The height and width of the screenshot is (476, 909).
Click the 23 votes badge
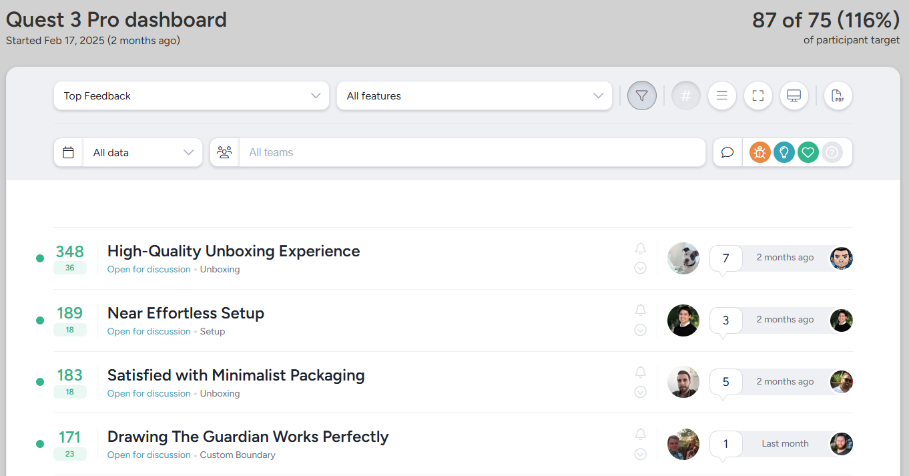70,454
